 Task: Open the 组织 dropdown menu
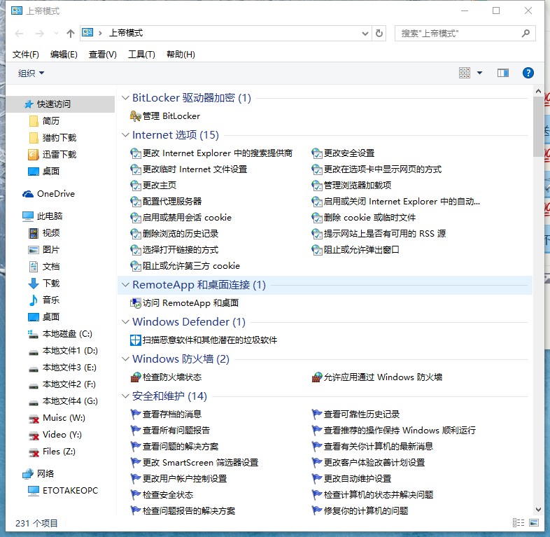pos(31,73)
